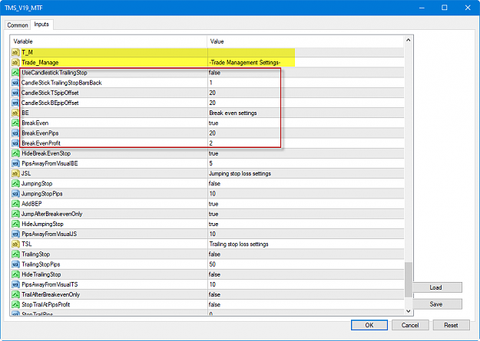Confirm settings with the OK button

click(x=369, y=325)
